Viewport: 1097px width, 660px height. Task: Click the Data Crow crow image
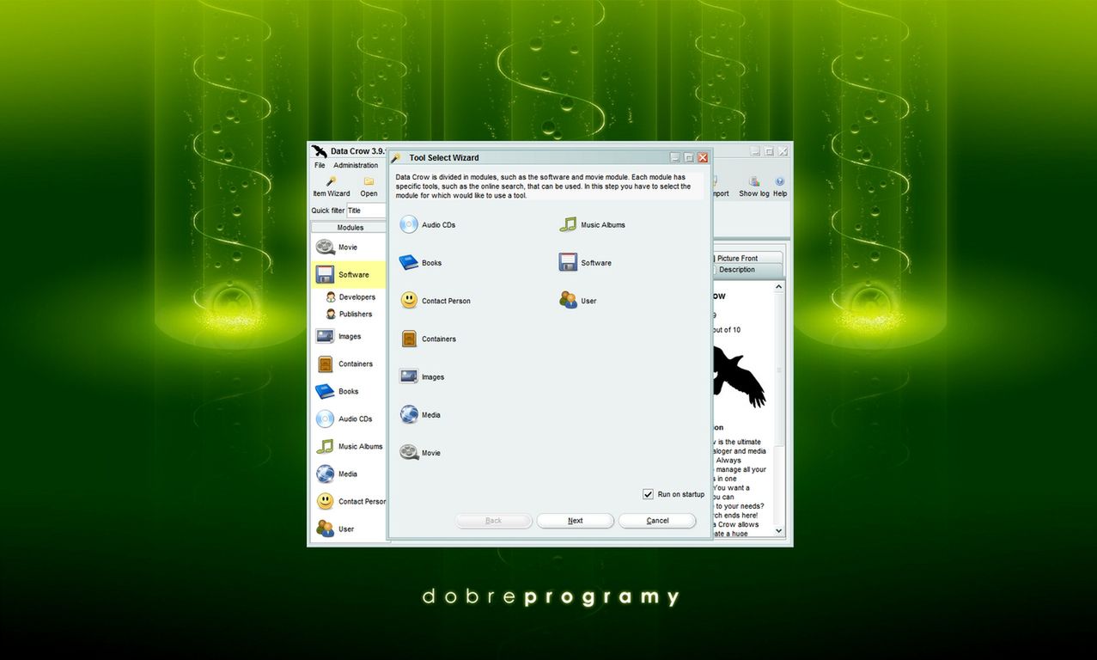pyautogui.click(x=739, y=376)
